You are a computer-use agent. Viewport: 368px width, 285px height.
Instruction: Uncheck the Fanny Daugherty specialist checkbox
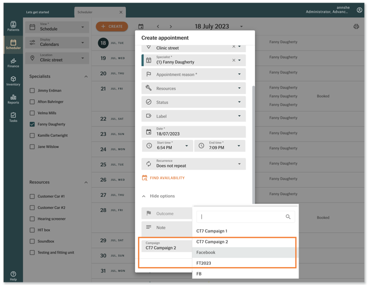(x=33, y=124)
